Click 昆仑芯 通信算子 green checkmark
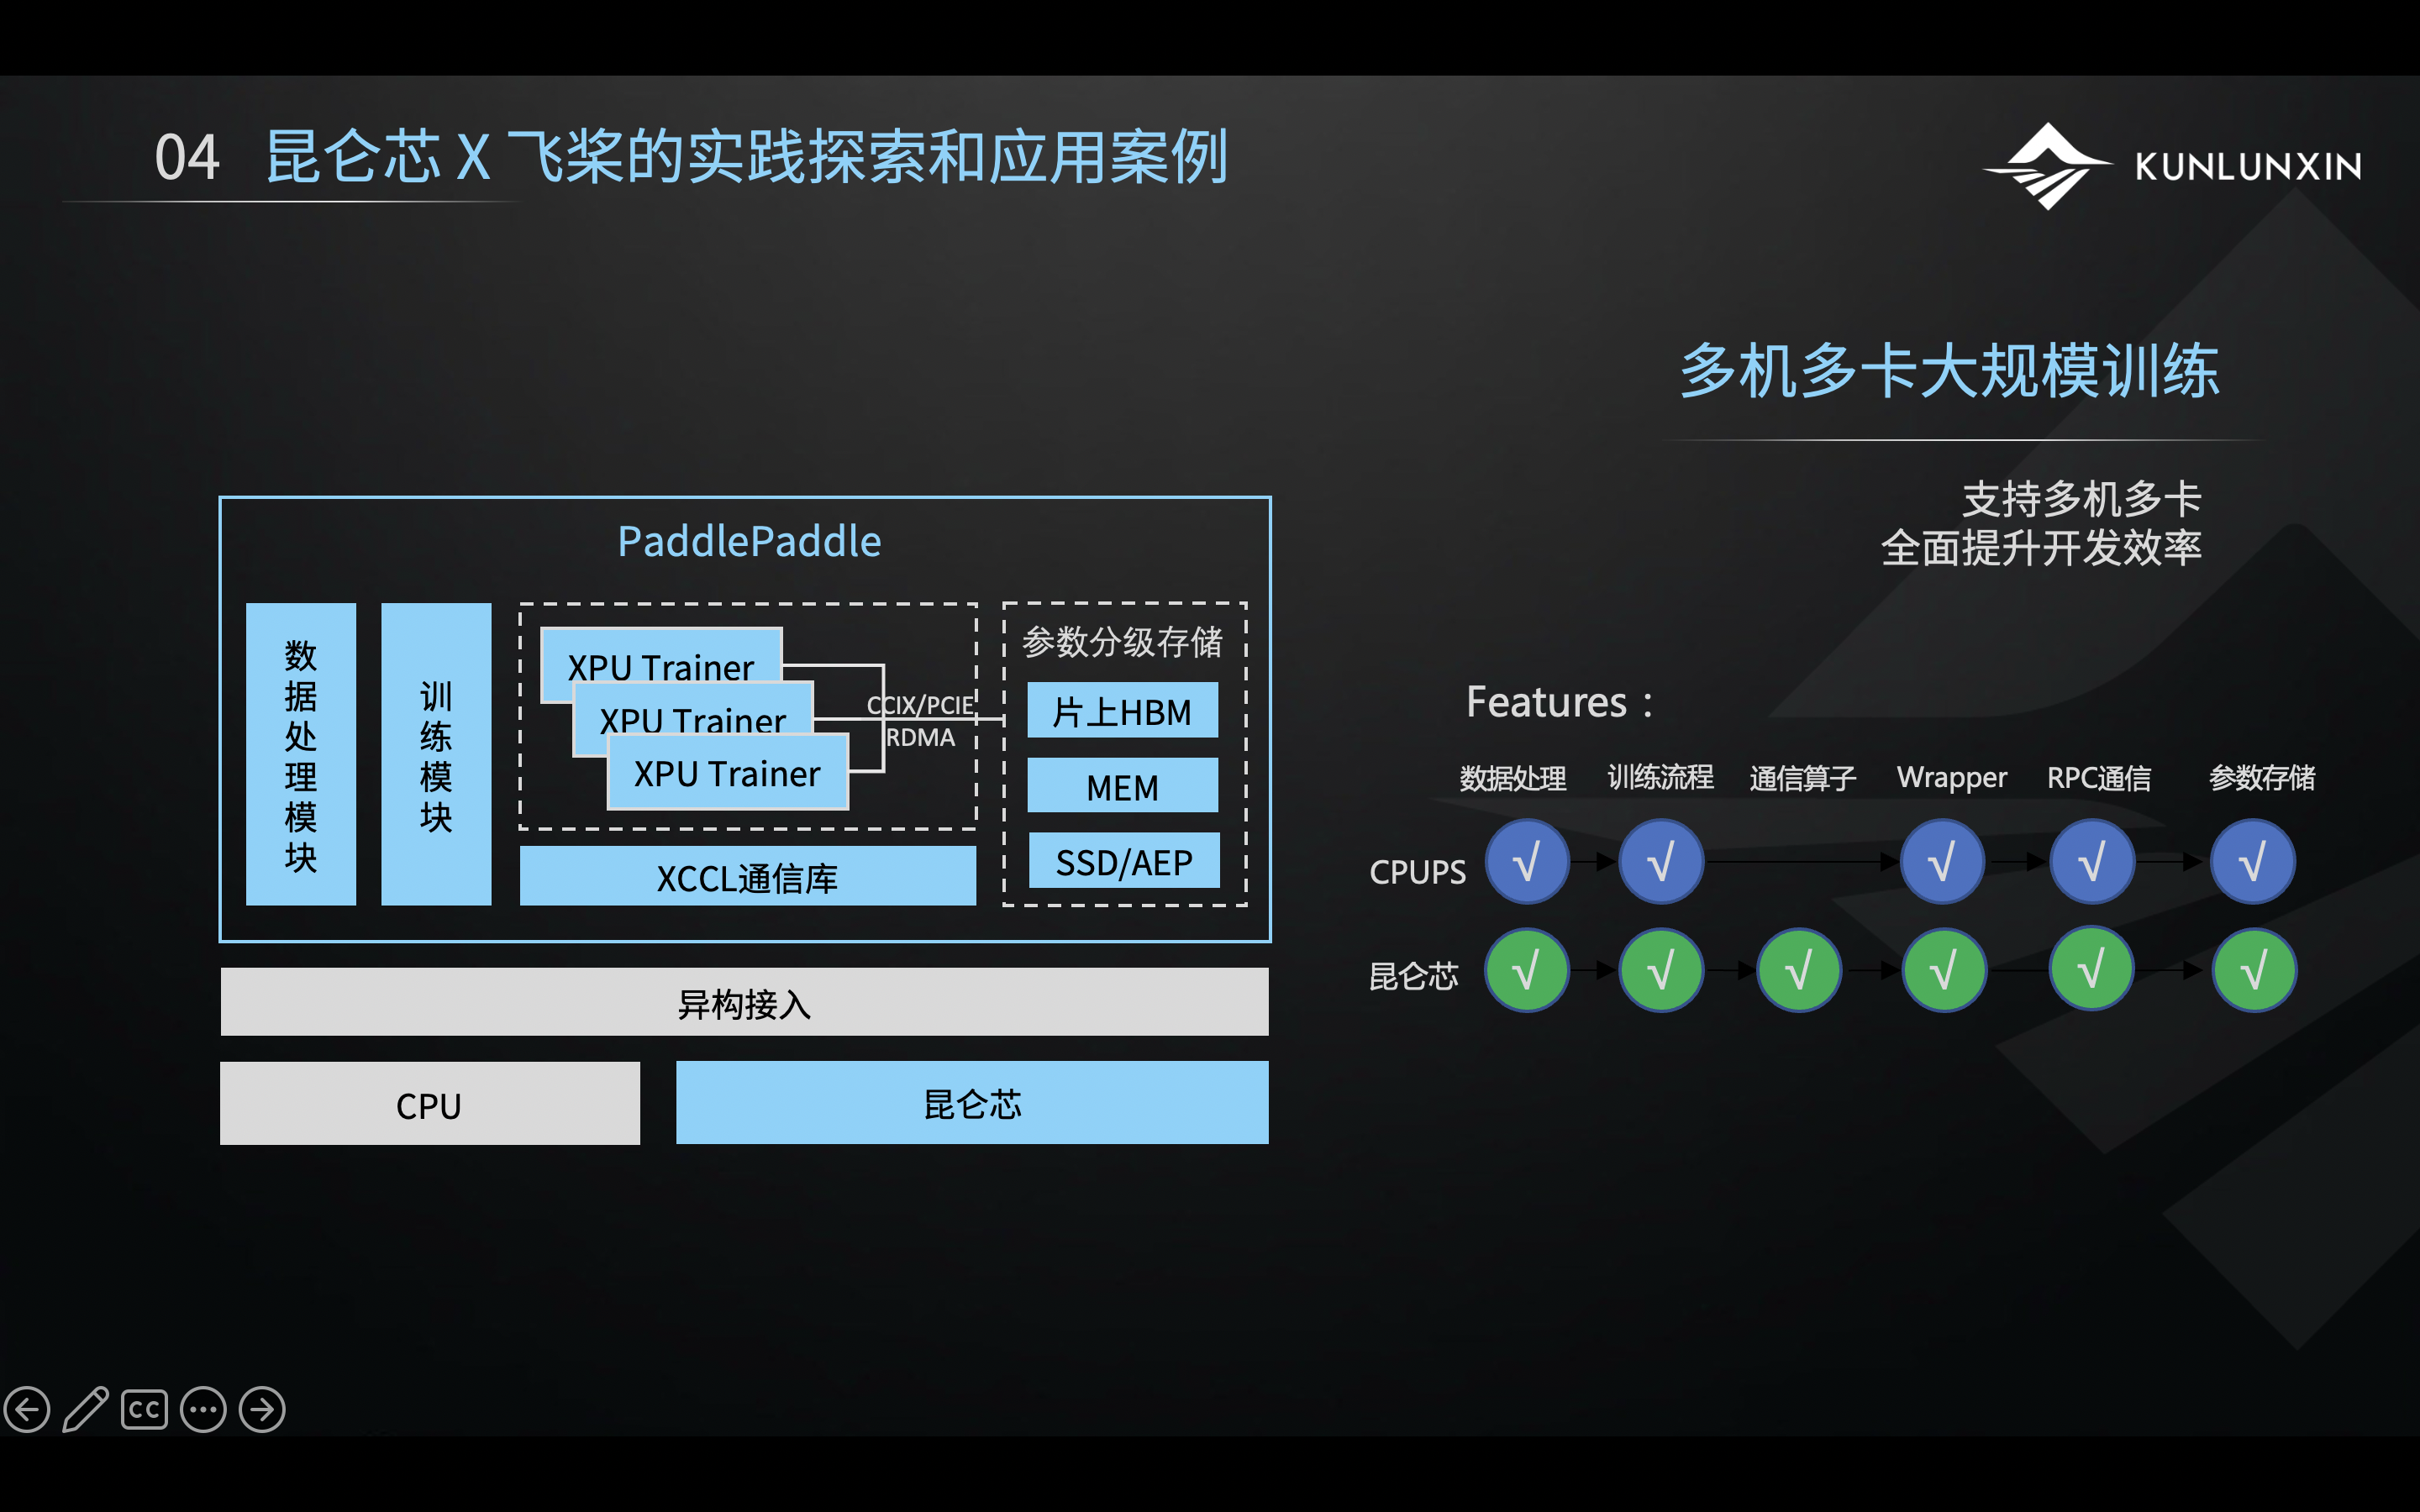2420x1512 pixels. (x=1799, y=970)
